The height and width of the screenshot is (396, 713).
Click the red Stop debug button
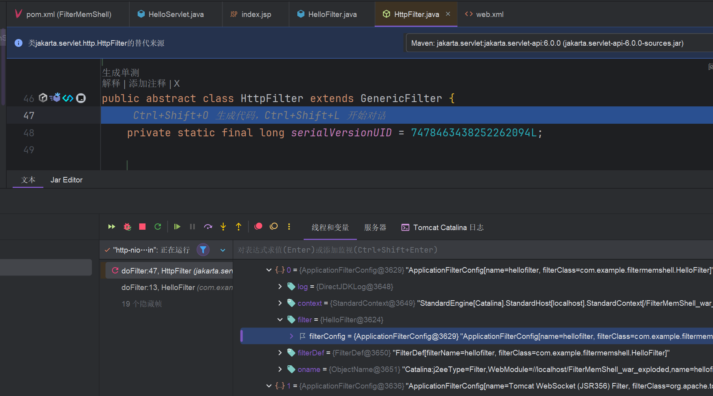pyautogui.click(x=142, y=227)
